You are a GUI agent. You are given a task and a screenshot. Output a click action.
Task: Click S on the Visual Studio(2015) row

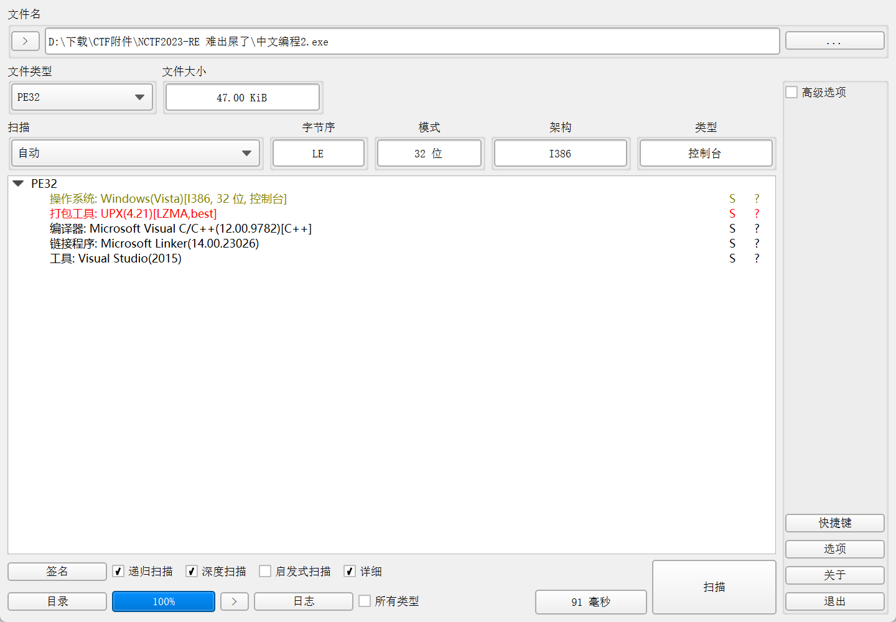coord(732,258)
